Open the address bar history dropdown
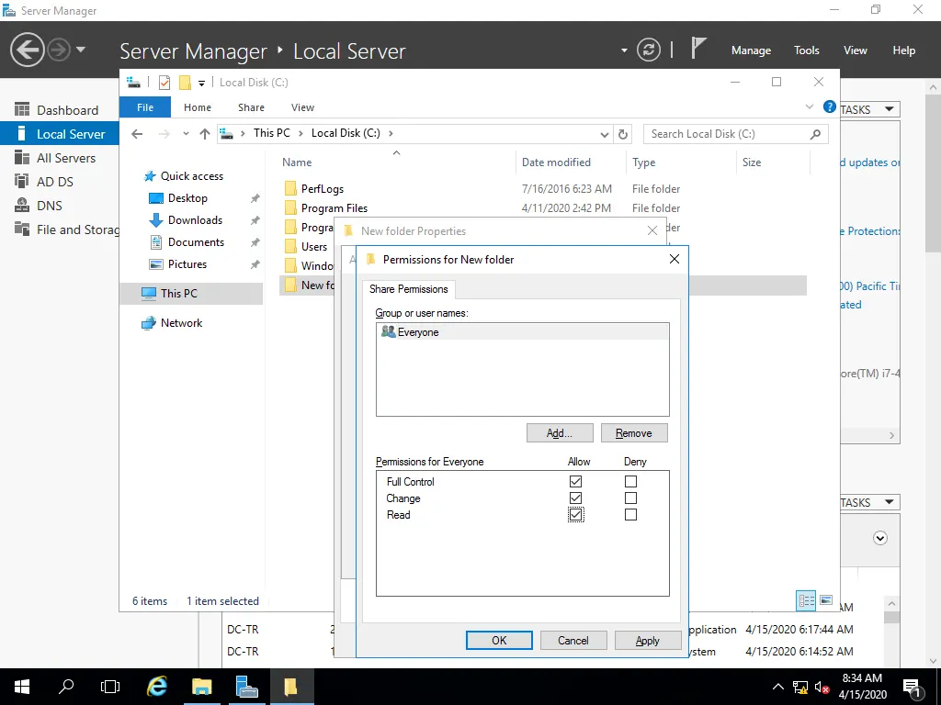Screen dimensions: 941x705 (605, 135)
